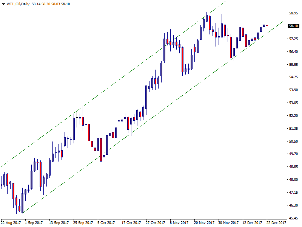Click the 17 Oct 2017 date label
302x227 pixels.
coord(131,223)
